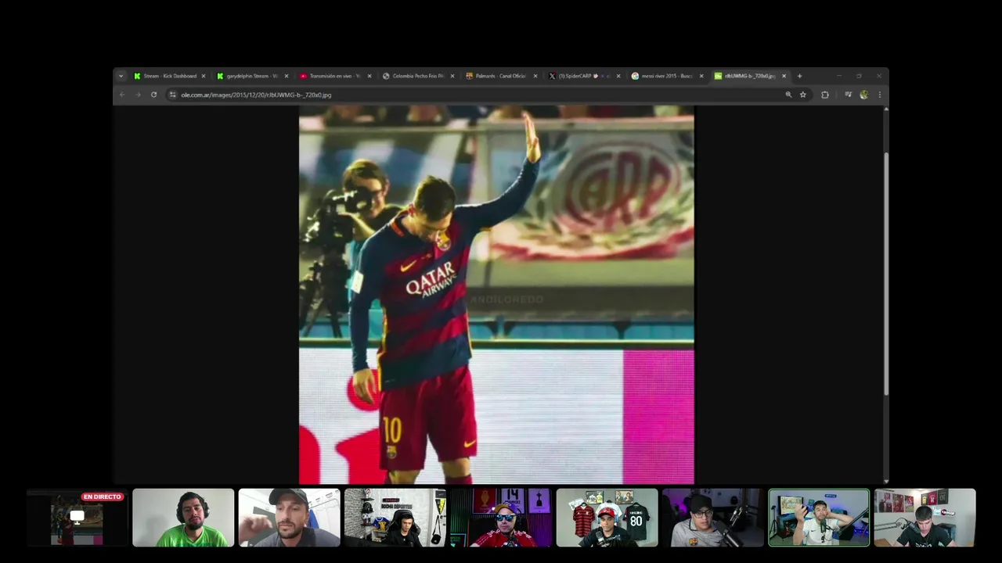The width and height of the screenshot is (1002, 563).
Task: Minimize the browser window
Action: [x=838, y=76]
